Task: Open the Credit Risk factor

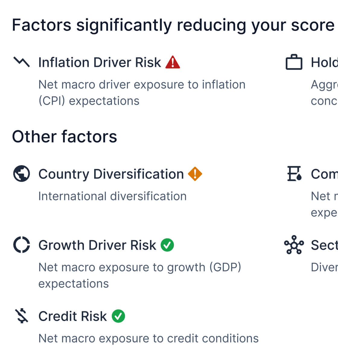Action: coord(72,316)
